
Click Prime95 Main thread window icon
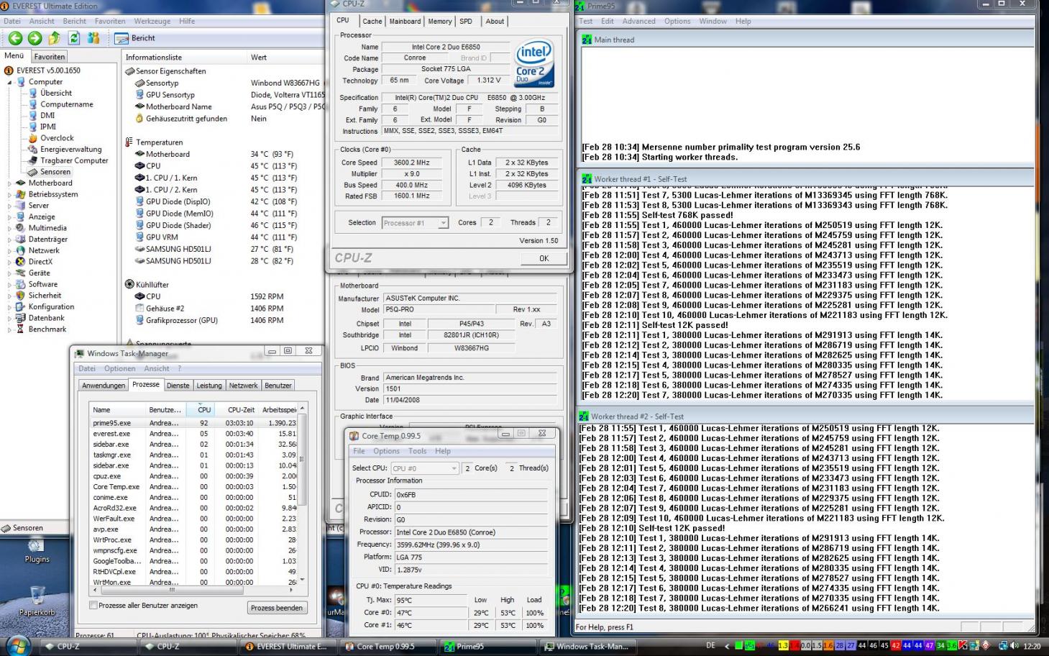pyautogui.click(x=587, y=40)
